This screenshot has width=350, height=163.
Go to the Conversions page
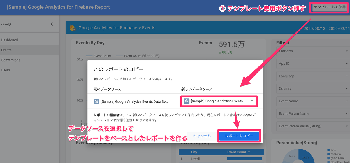[x=10, y=60]
